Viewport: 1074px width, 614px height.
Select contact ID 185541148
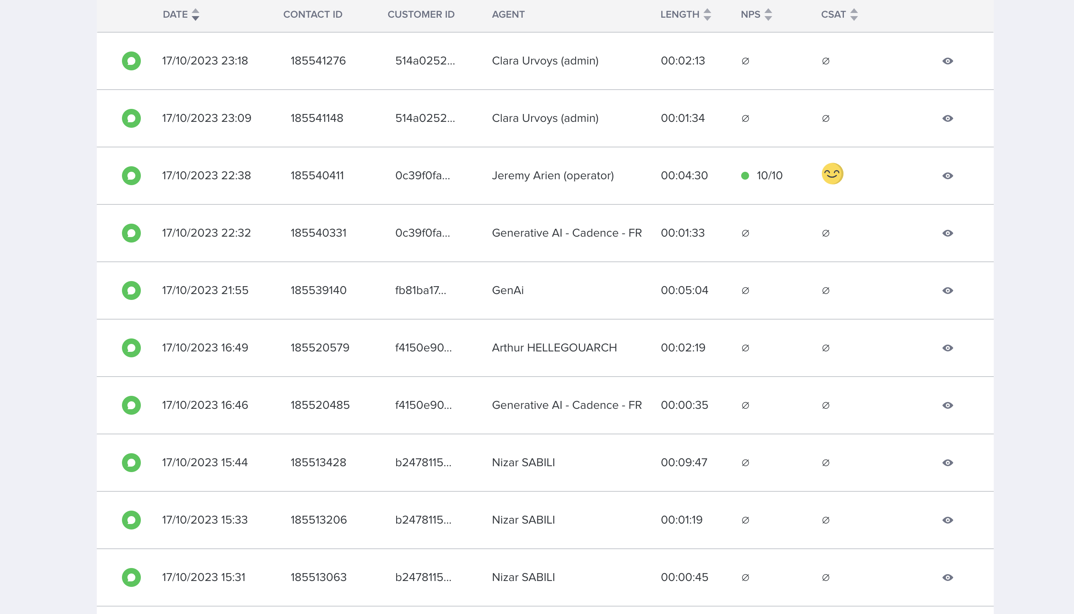[x=317, y=118]
